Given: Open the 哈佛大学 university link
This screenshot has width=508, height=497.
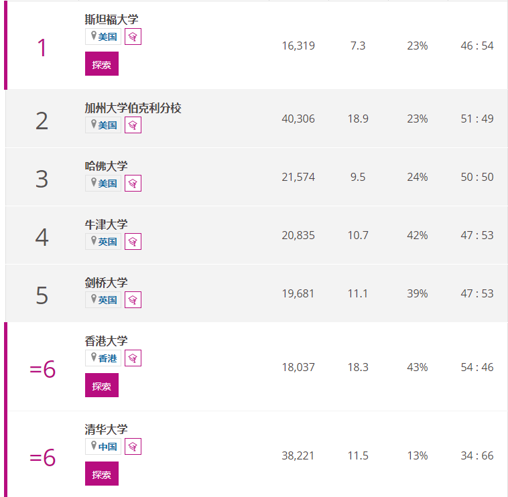Looking at the screenshot, I should [x=107, y=166].
